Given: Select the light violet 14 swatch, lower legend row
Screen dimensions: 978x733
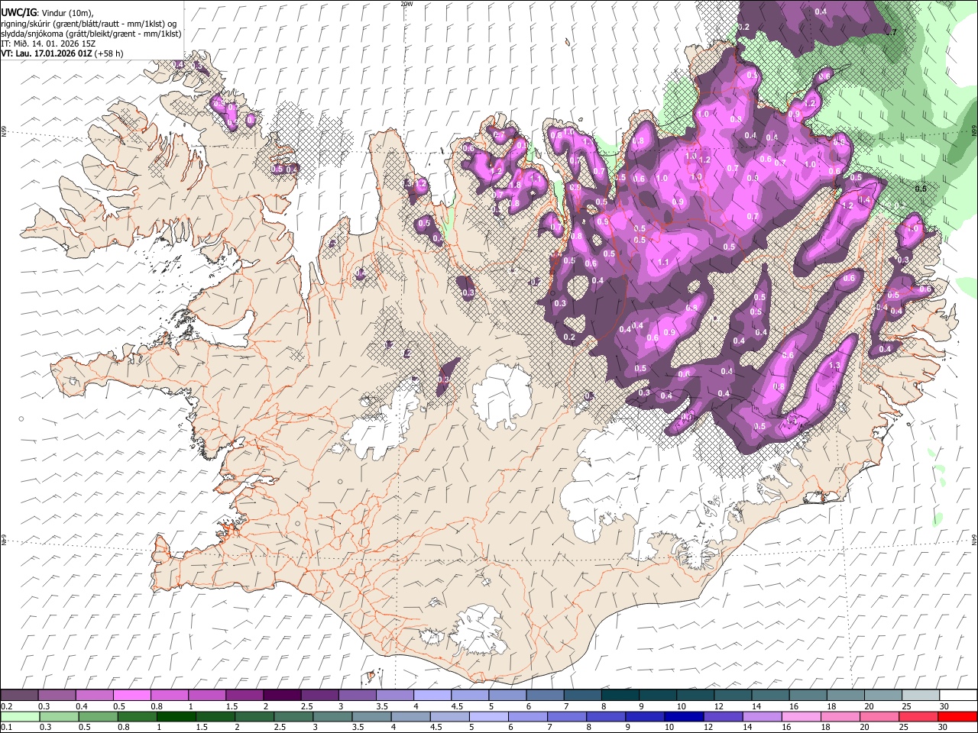Looking at the screenshot, I should [x=762, y=717].
